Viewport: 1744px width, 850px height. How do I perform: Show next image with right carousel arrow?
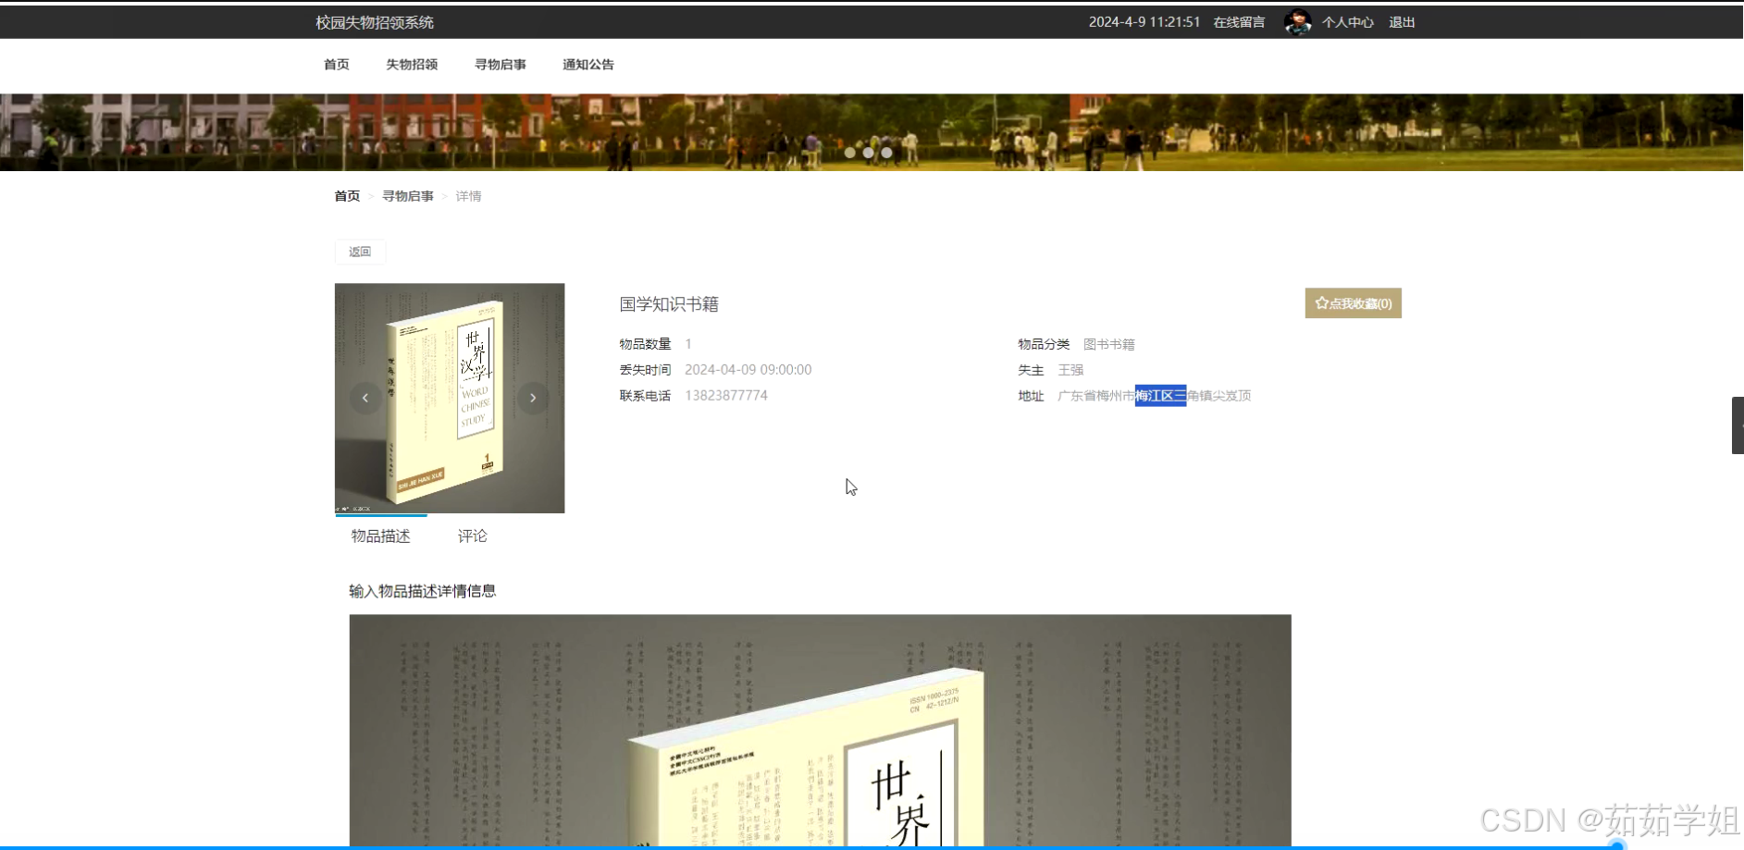pyautogui.click(x=533, y=398)
